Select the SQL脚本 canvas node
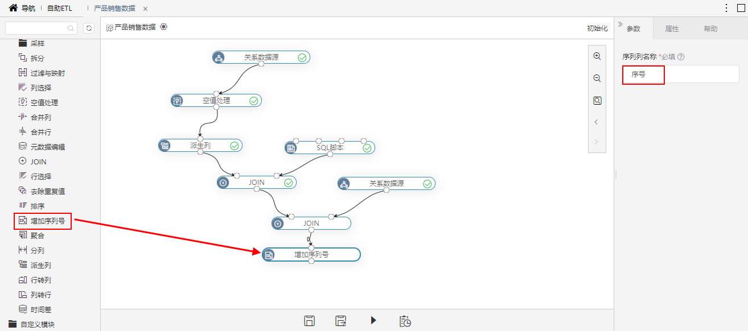748x331 pixels. pyautogui.click(x=330, y=148)
